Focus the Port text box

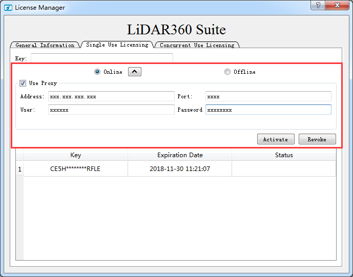click(x=268, y=96)
